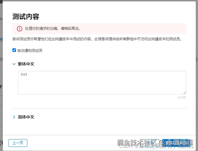Uncheck the 自动通知测试员 checkbox
The height and width of the screenshot is (151, 198).
(14, 50)
